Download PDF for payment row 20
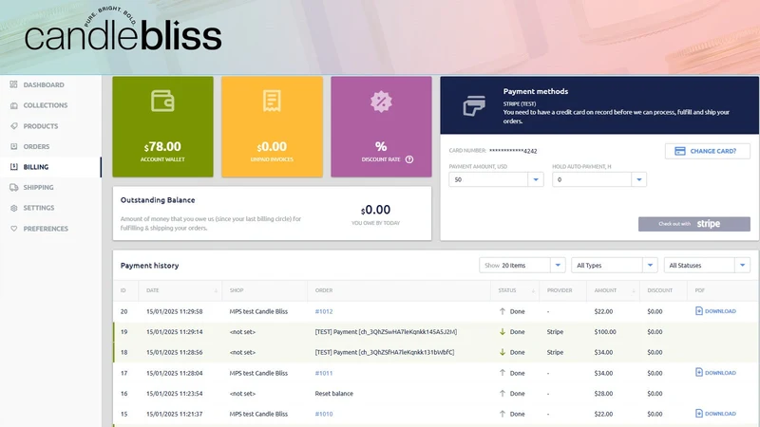 pyautogui.click(x=715, y=311)
